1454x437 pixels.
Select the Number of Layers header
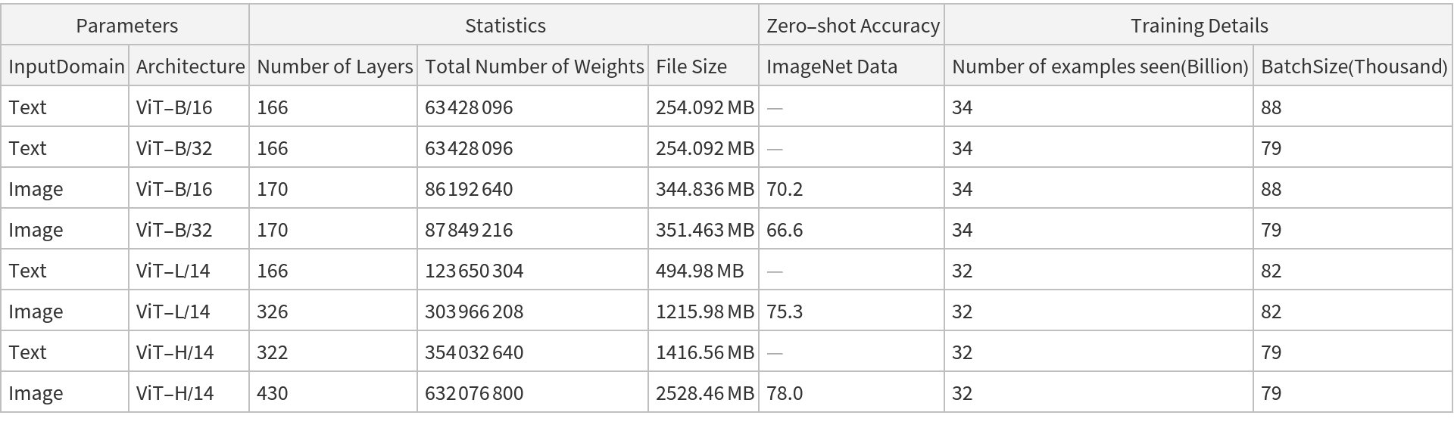[x=334, y=67]
